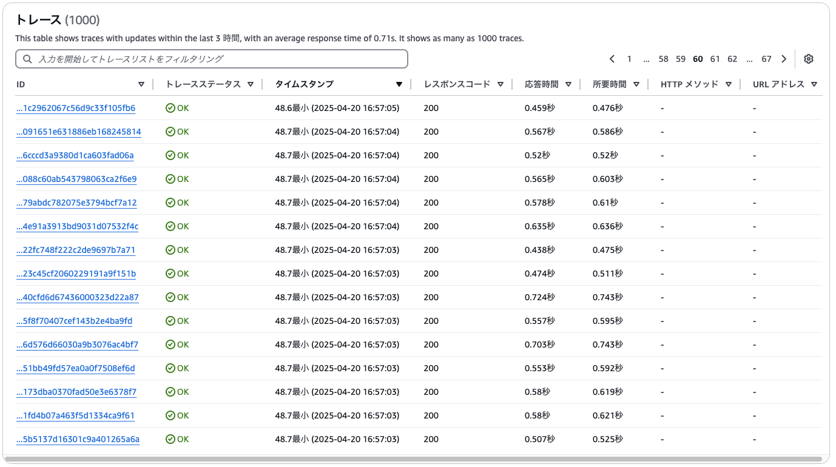Click the horizontal scrollbar at table bottom
Viewport: 836px width, 467px height.
point(413,459)
